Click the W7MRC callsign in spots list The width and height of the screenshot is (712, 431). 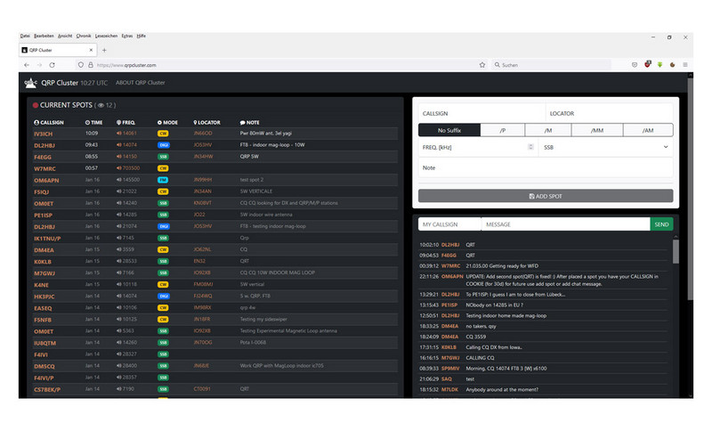pos(45,168)
